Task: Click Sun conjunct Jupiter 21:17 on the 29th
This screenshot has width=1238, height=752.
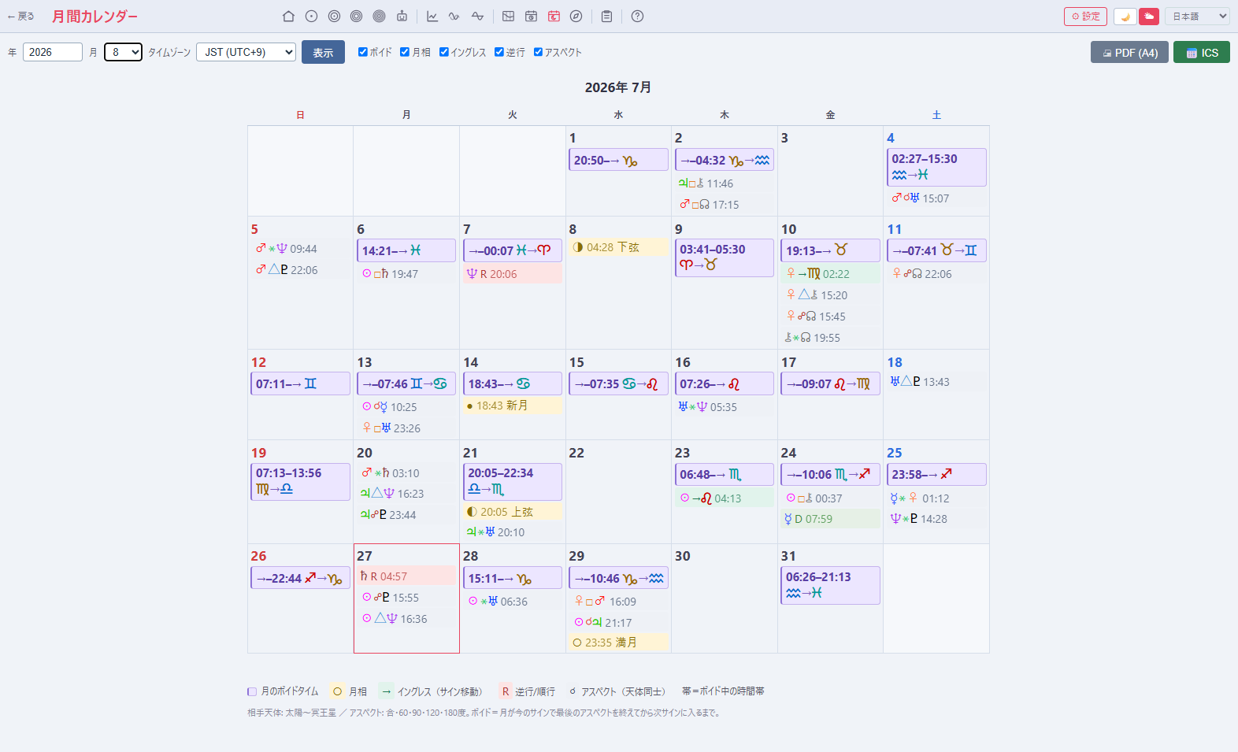Action: pos(618,623)
